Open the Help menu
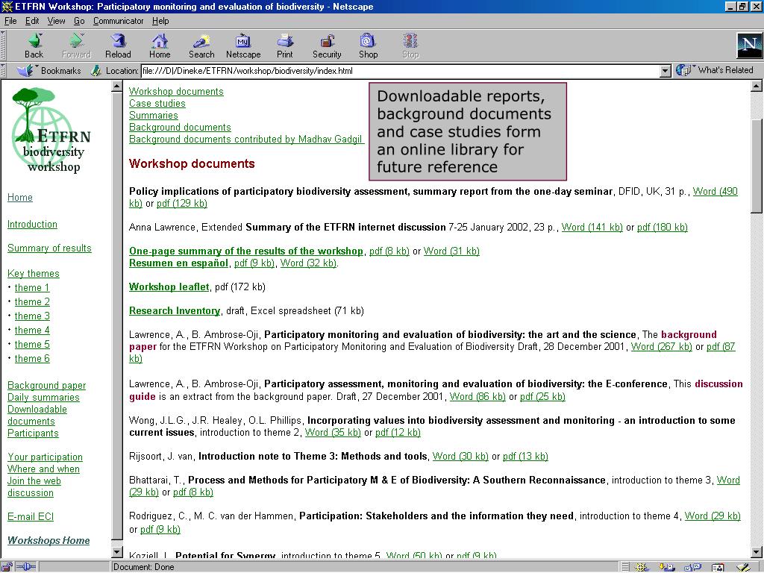The image size is (764, 573). point(160,21)
